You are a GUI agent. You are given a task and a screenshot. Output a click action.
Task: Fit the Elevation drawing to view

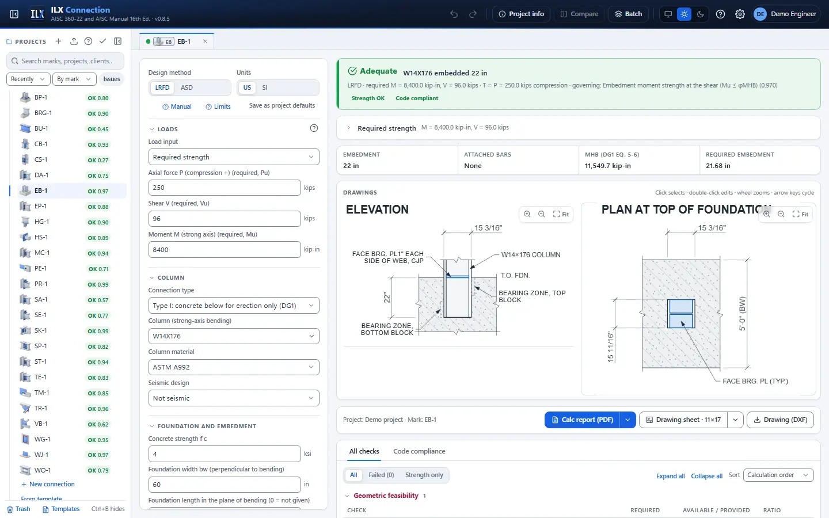pos(561,214)
